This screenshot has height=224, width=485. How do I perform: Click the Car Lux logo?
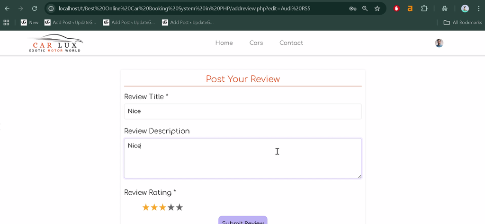pyautogui.click(x=55, y=43)
